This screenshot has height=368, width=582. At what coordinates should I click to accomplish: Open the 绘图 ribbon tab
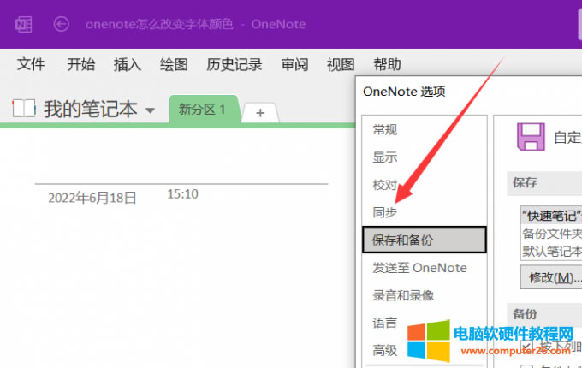pyautogui.click(x=174, y=64)
